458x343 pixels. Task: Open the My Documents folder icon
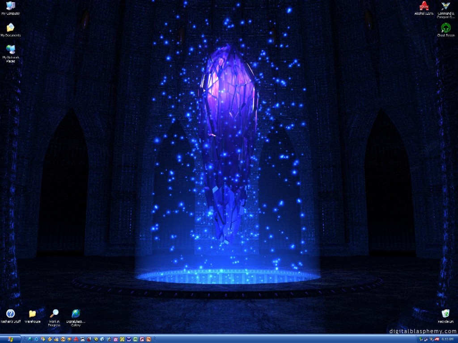(x=10, y=28)
